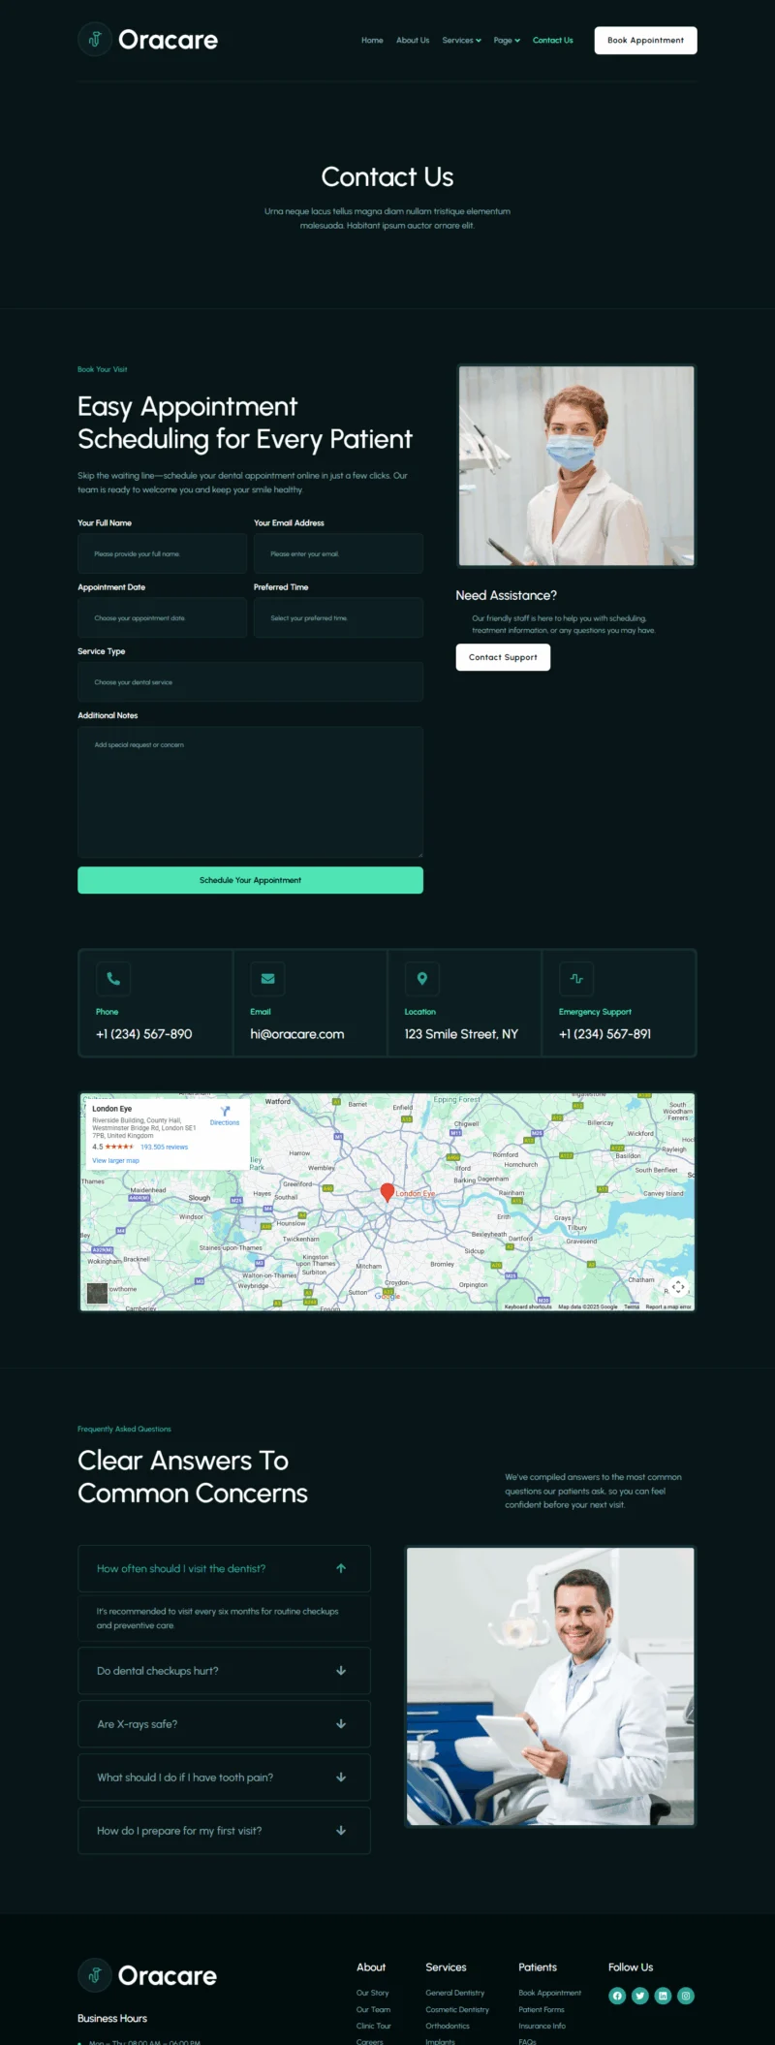Open About Us in the navigation bar

(413, 41)
